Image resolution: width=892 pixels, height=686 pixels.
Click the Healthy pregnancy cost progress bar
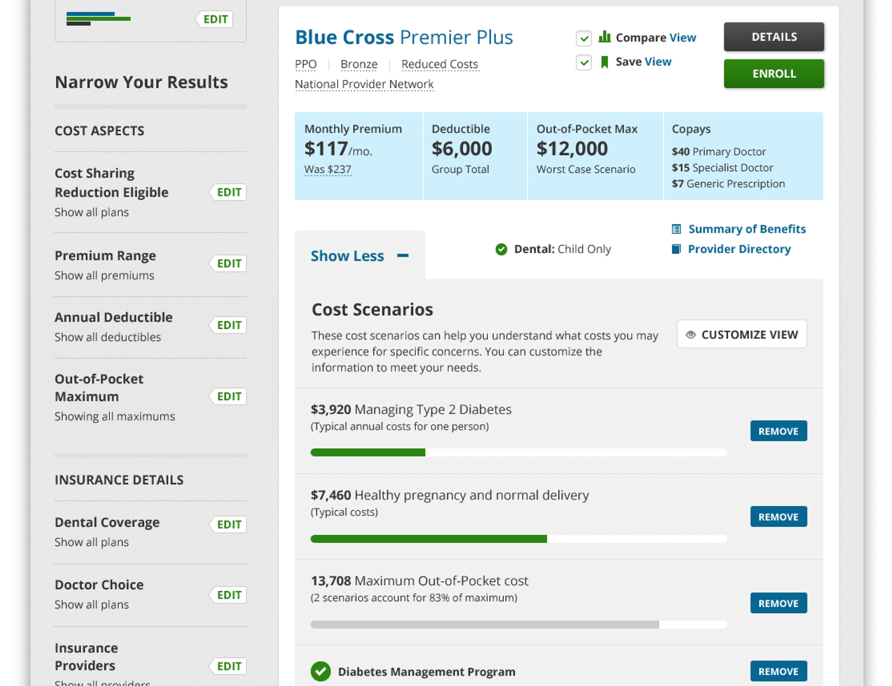point(518,539)
